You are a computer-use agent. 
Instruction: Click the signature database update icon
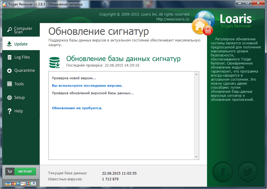click(54, 63)
